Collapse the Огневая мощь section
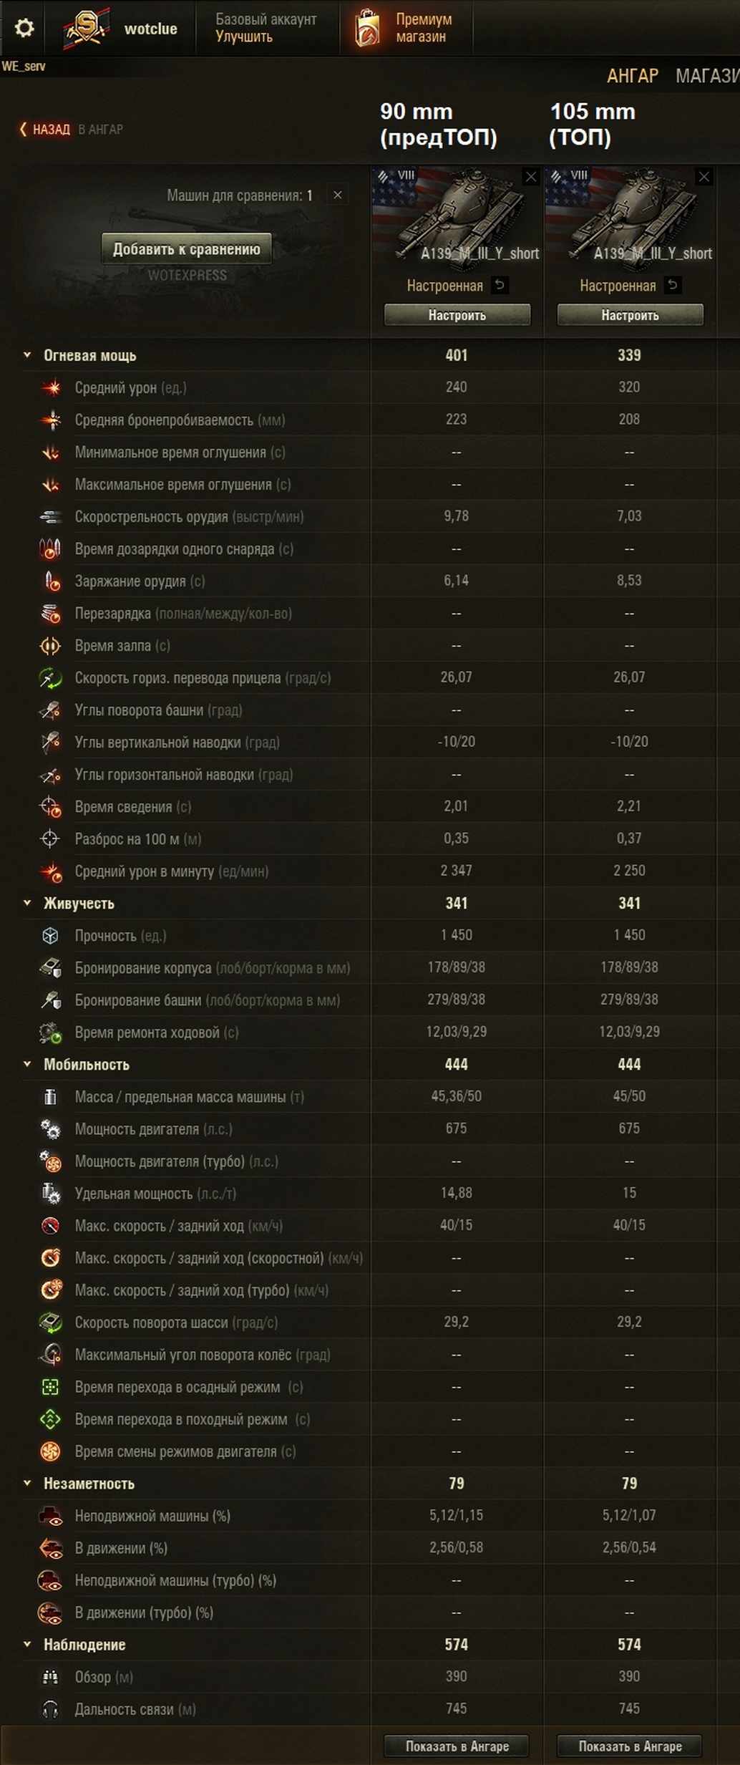This screenshot has height=1765, width=740. [x=27, y=355]
